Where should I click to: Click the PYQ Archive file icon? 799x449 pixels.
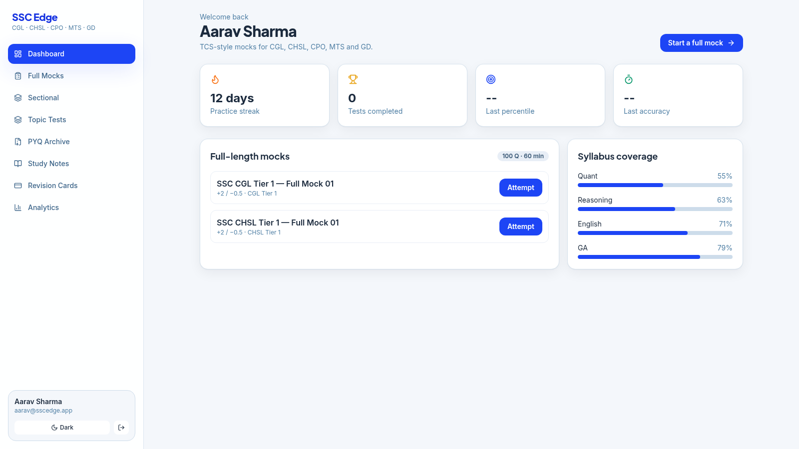click(18, 142)
